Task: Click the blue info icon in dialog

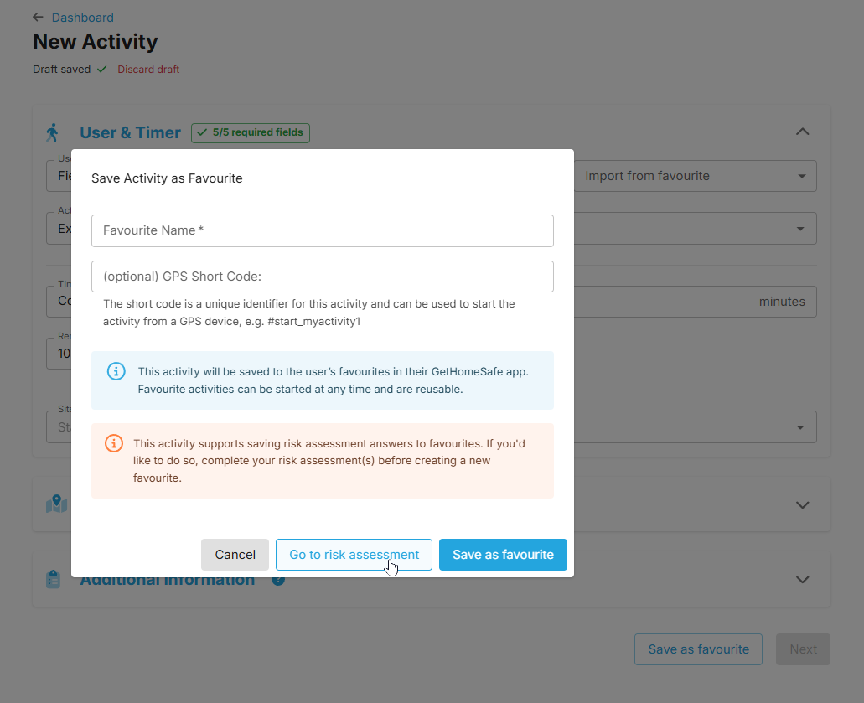Action: tap(116, 371)
